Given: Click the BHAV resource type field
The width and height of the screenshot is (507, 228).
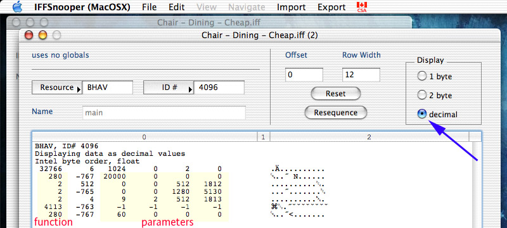Looking at the screenshot, I should coord(108,87).
